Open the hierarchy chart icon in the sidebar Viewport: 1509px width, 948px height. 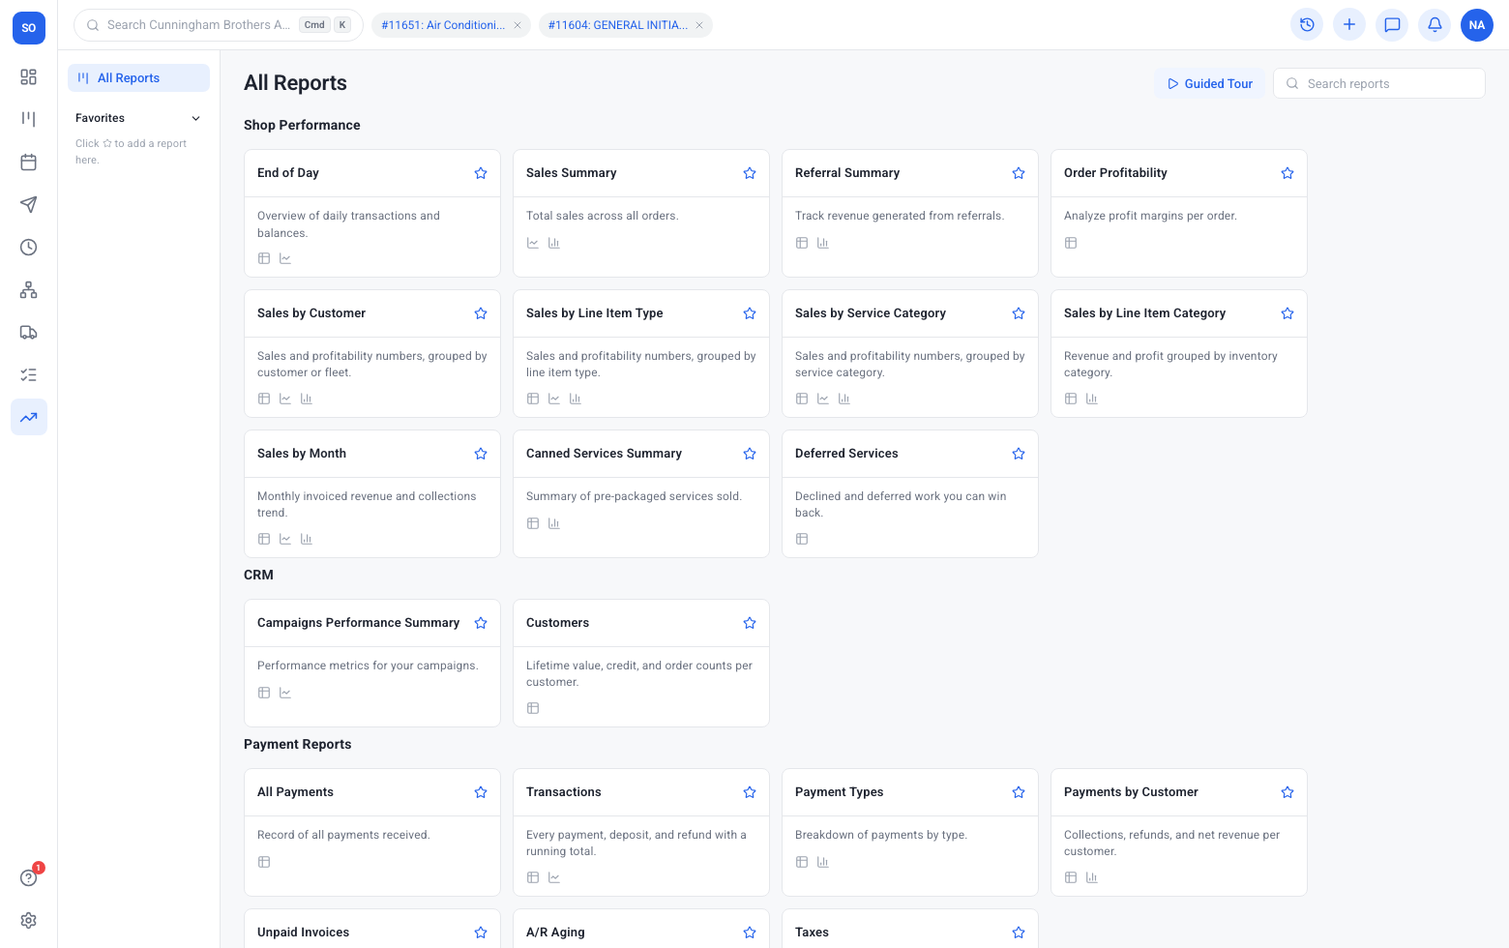coord(29,289)
